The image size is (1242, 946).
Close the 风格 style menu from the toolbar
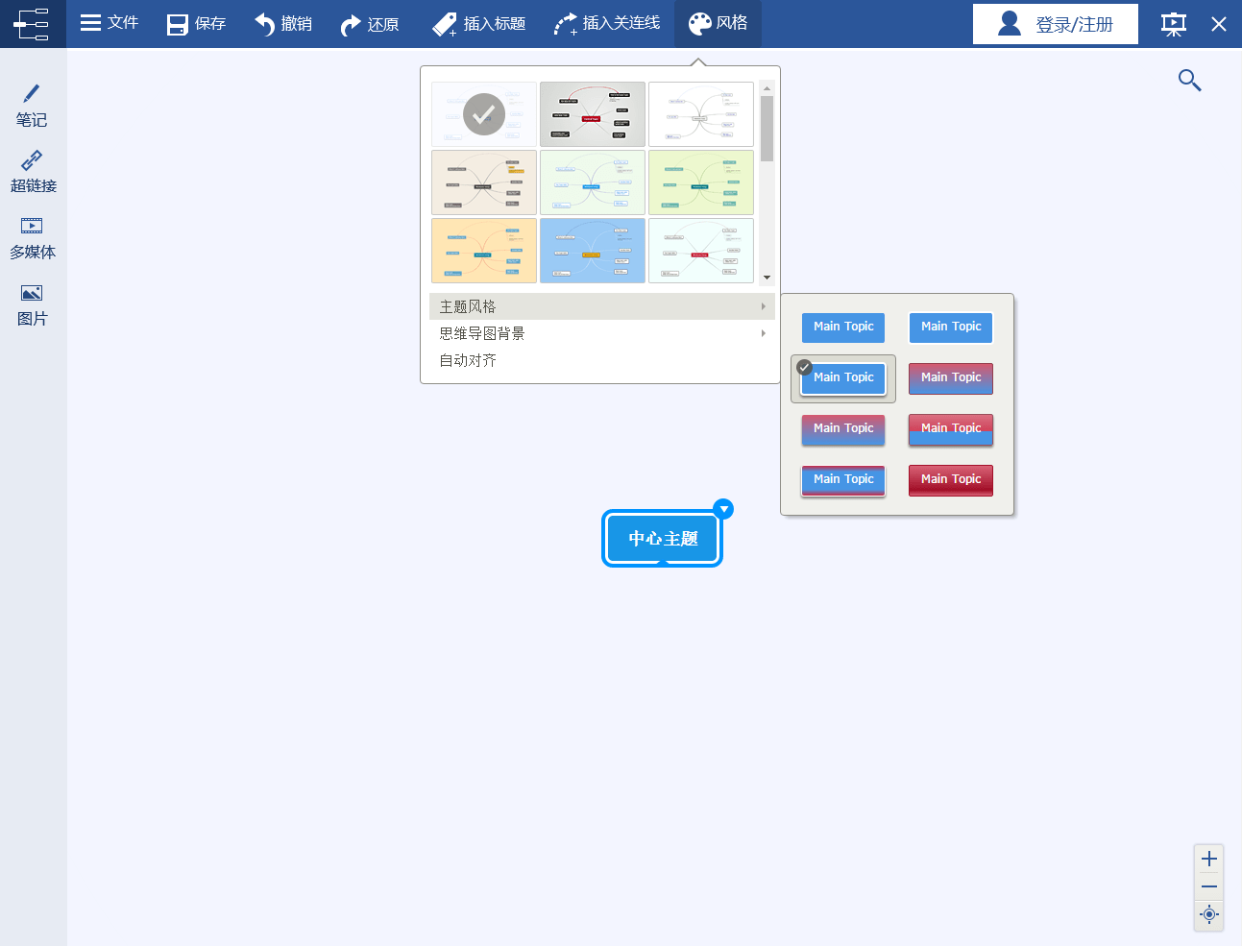pyautogui.click(x=718, y=23)
